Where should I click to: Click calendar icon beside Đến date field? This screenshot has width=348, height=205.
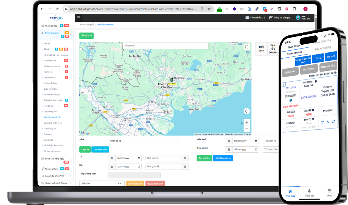point(111,167)
